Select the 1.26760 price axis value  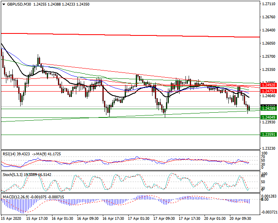pos(268,17)
